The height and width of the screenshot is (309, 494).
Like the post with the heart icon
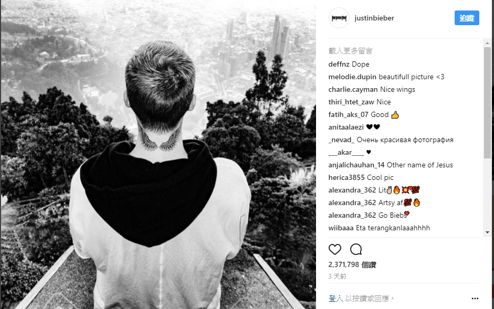tap(334, 250)
